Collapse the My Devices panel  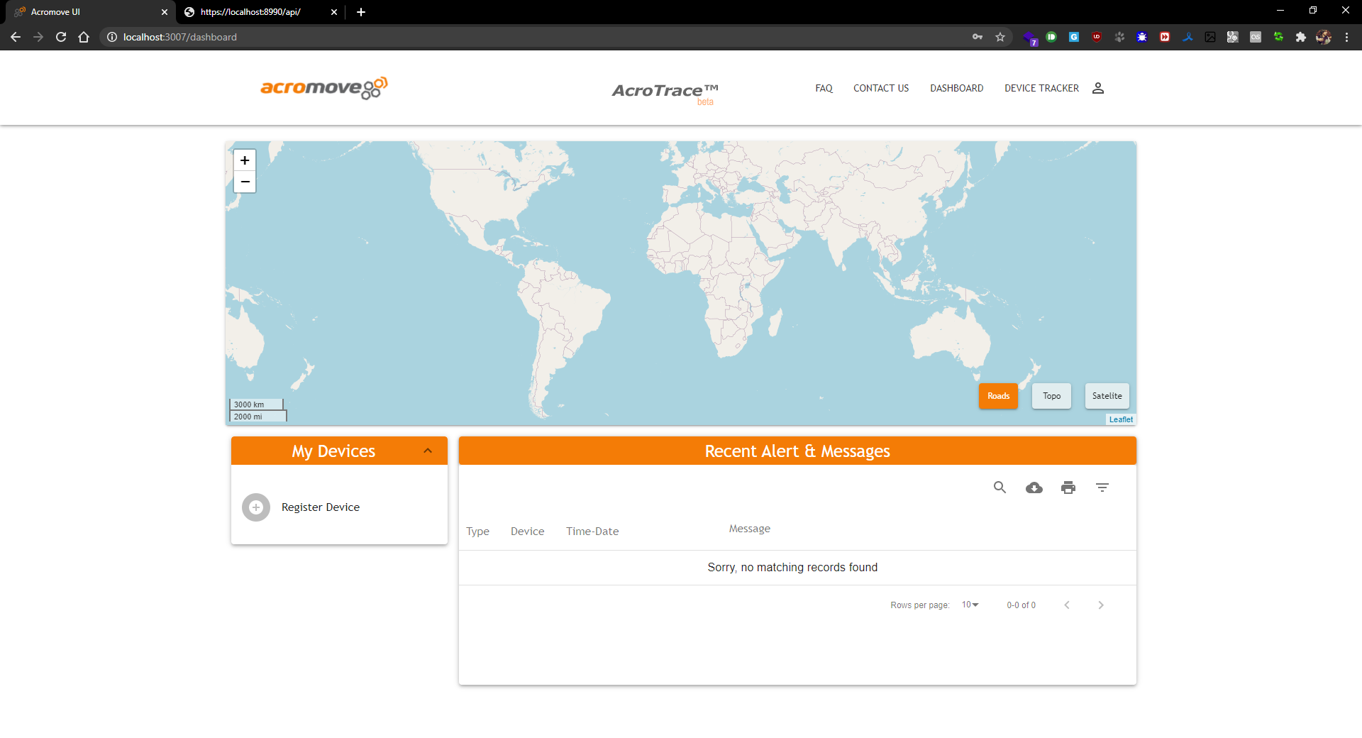click(x=428, y=451)
